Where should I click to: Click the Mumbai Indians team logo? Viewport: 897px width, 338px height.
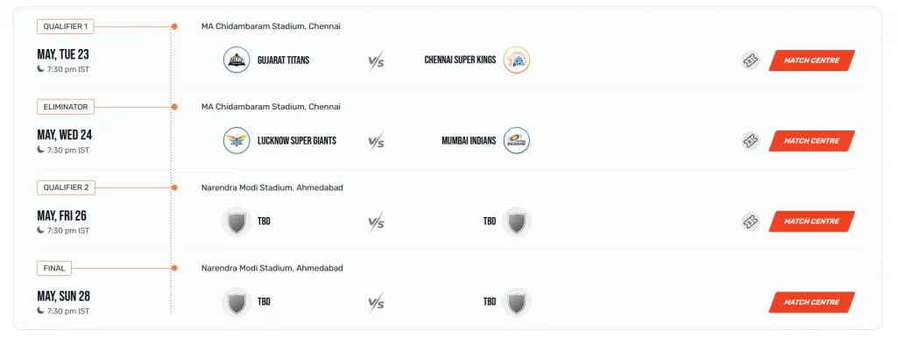coord(517,141)
